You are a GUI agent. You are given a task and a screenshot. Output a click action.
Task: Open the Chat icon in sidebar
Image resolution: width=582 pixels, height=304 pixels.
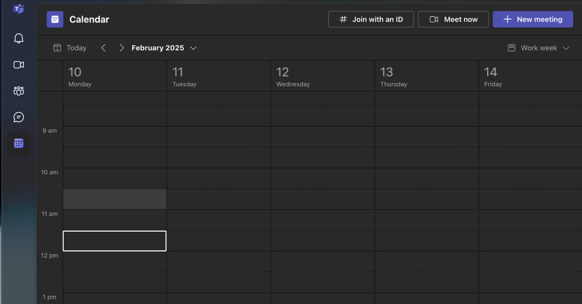18,117
